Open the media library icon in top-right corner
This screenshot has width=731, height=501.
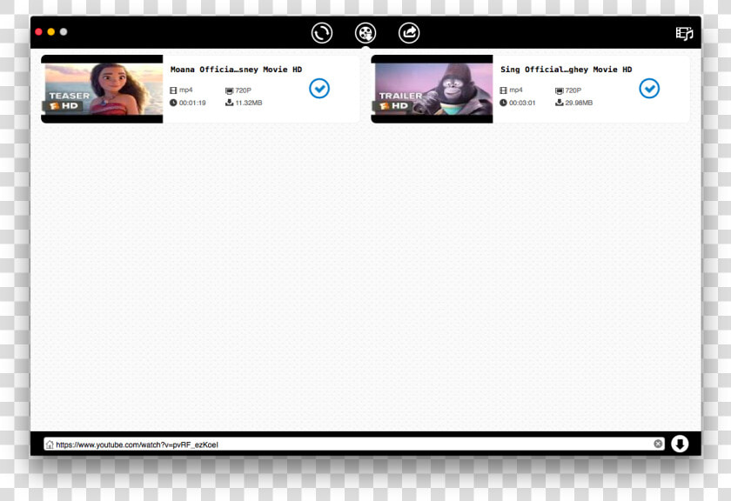(x=684, y=33)
